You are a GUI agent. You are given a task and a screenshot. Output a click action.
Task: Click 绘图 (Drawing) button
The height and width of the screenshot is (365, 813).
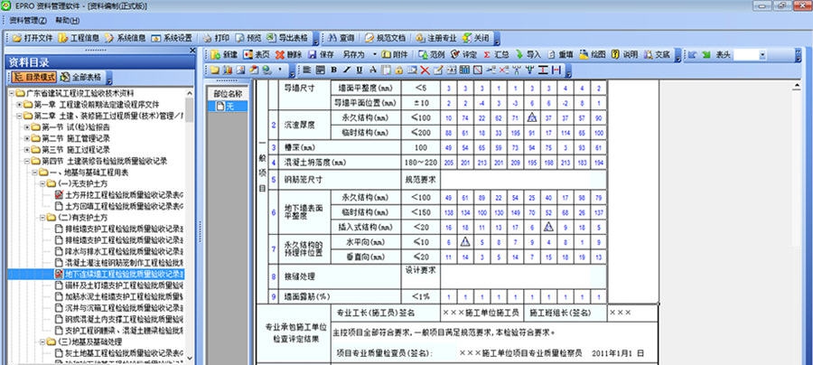pos(592,54)
